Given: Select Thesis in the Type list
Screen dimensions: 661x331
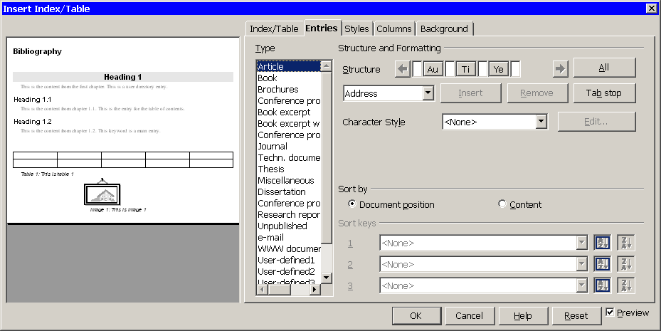Looking at the screenshot, I should [x=289, y=169].
